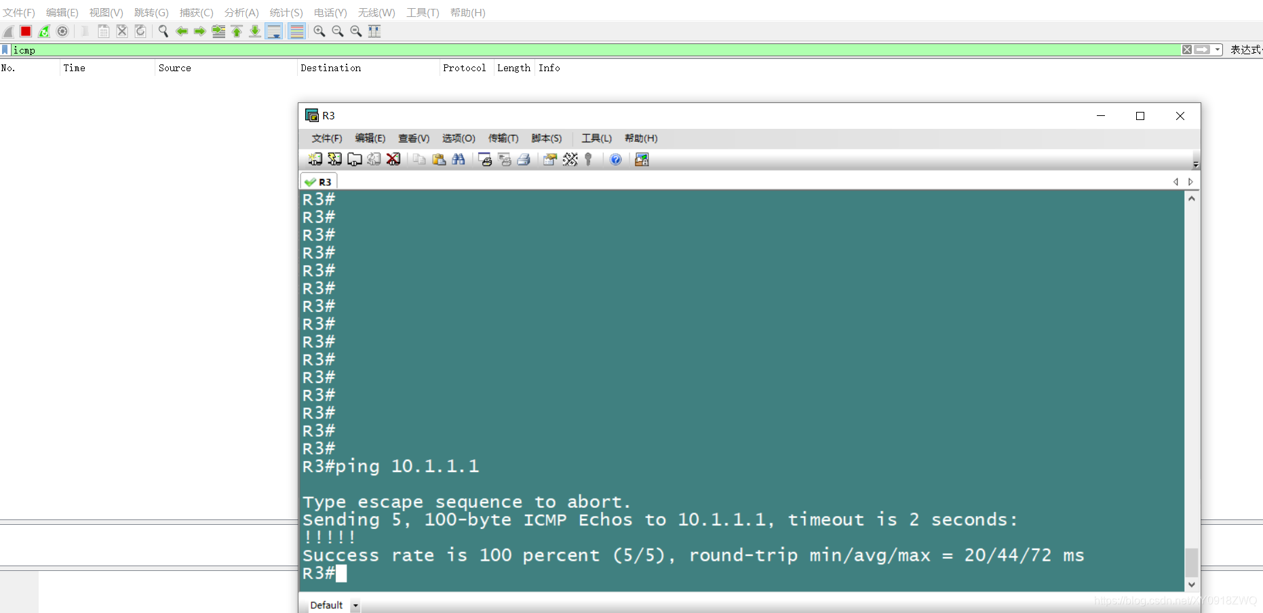Zoom in Wireshark main window text
The width and height of the screenshot is (1263, 613).
[x=319, y=31]
